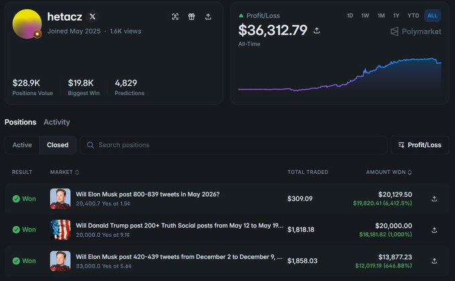The height and width of the screenshot is (281, 455).
Task: Click the hetacz profile avatar
Action: coord(27,24)
